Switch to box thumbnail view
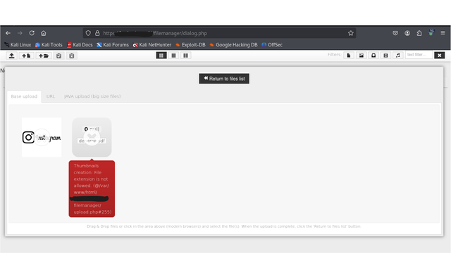The image size is (451, 253). (161, 56)
